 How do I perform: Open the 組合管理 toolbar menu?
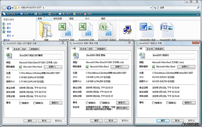(x=10, y=14)
